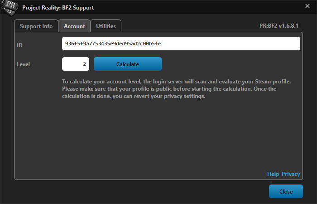Click the line ending 'revert your privacy settings'
The width and height of the screenshot is (317, 204).
pos(134,96)
